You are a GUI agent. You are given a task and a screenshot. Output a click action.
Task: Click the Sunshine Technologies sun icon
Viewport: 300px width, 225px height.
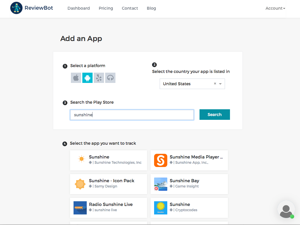pos(81,159)
